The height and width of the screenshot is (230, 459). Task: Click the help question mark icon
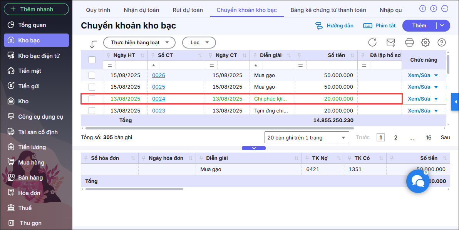(442, 42)
